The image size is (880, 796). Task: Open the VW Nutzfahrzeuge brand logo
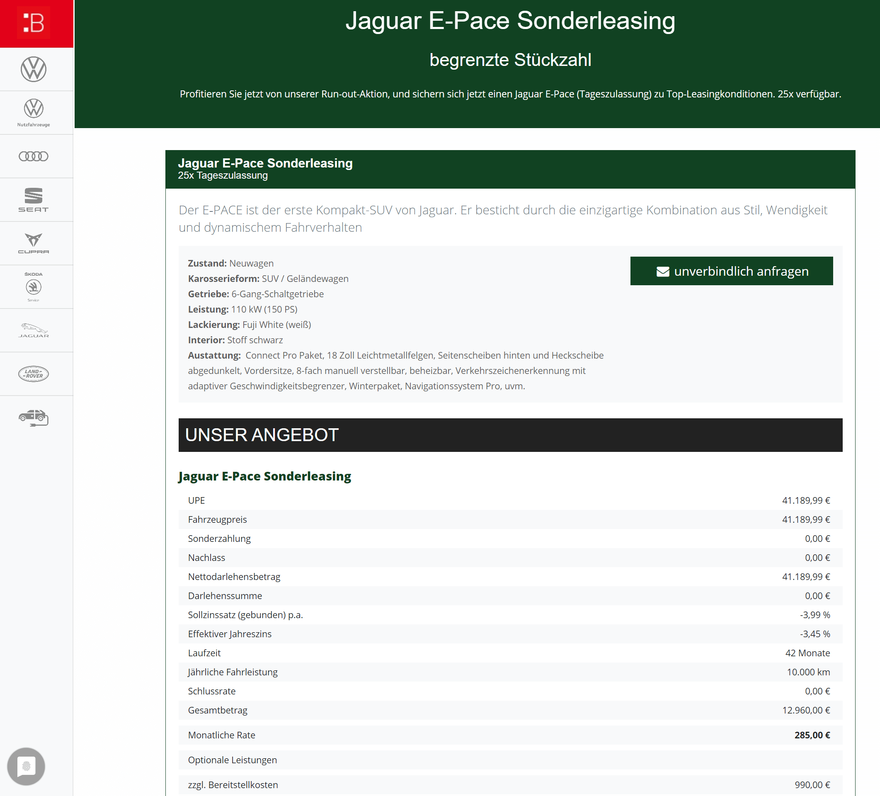pos(34,113)
